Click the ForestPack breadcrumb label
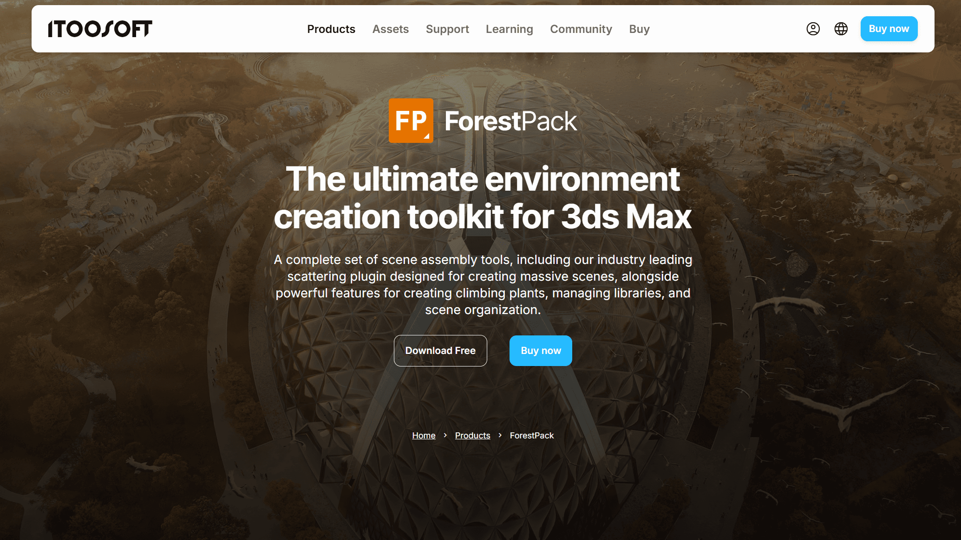Viewport: 961px width, 540px height. pos(532,436)
